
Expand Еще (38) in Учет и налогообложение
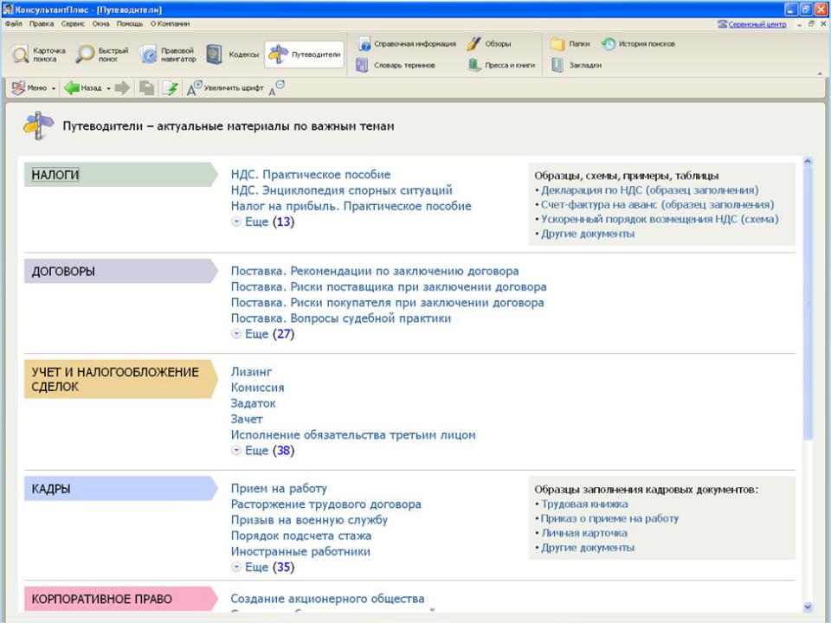click(x=263, y=451)
